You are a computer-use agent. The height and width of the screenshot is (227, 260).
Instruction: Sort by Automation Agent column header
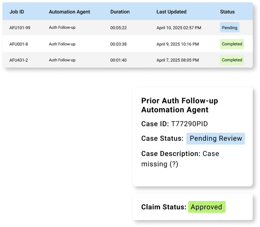pos(69,12)
